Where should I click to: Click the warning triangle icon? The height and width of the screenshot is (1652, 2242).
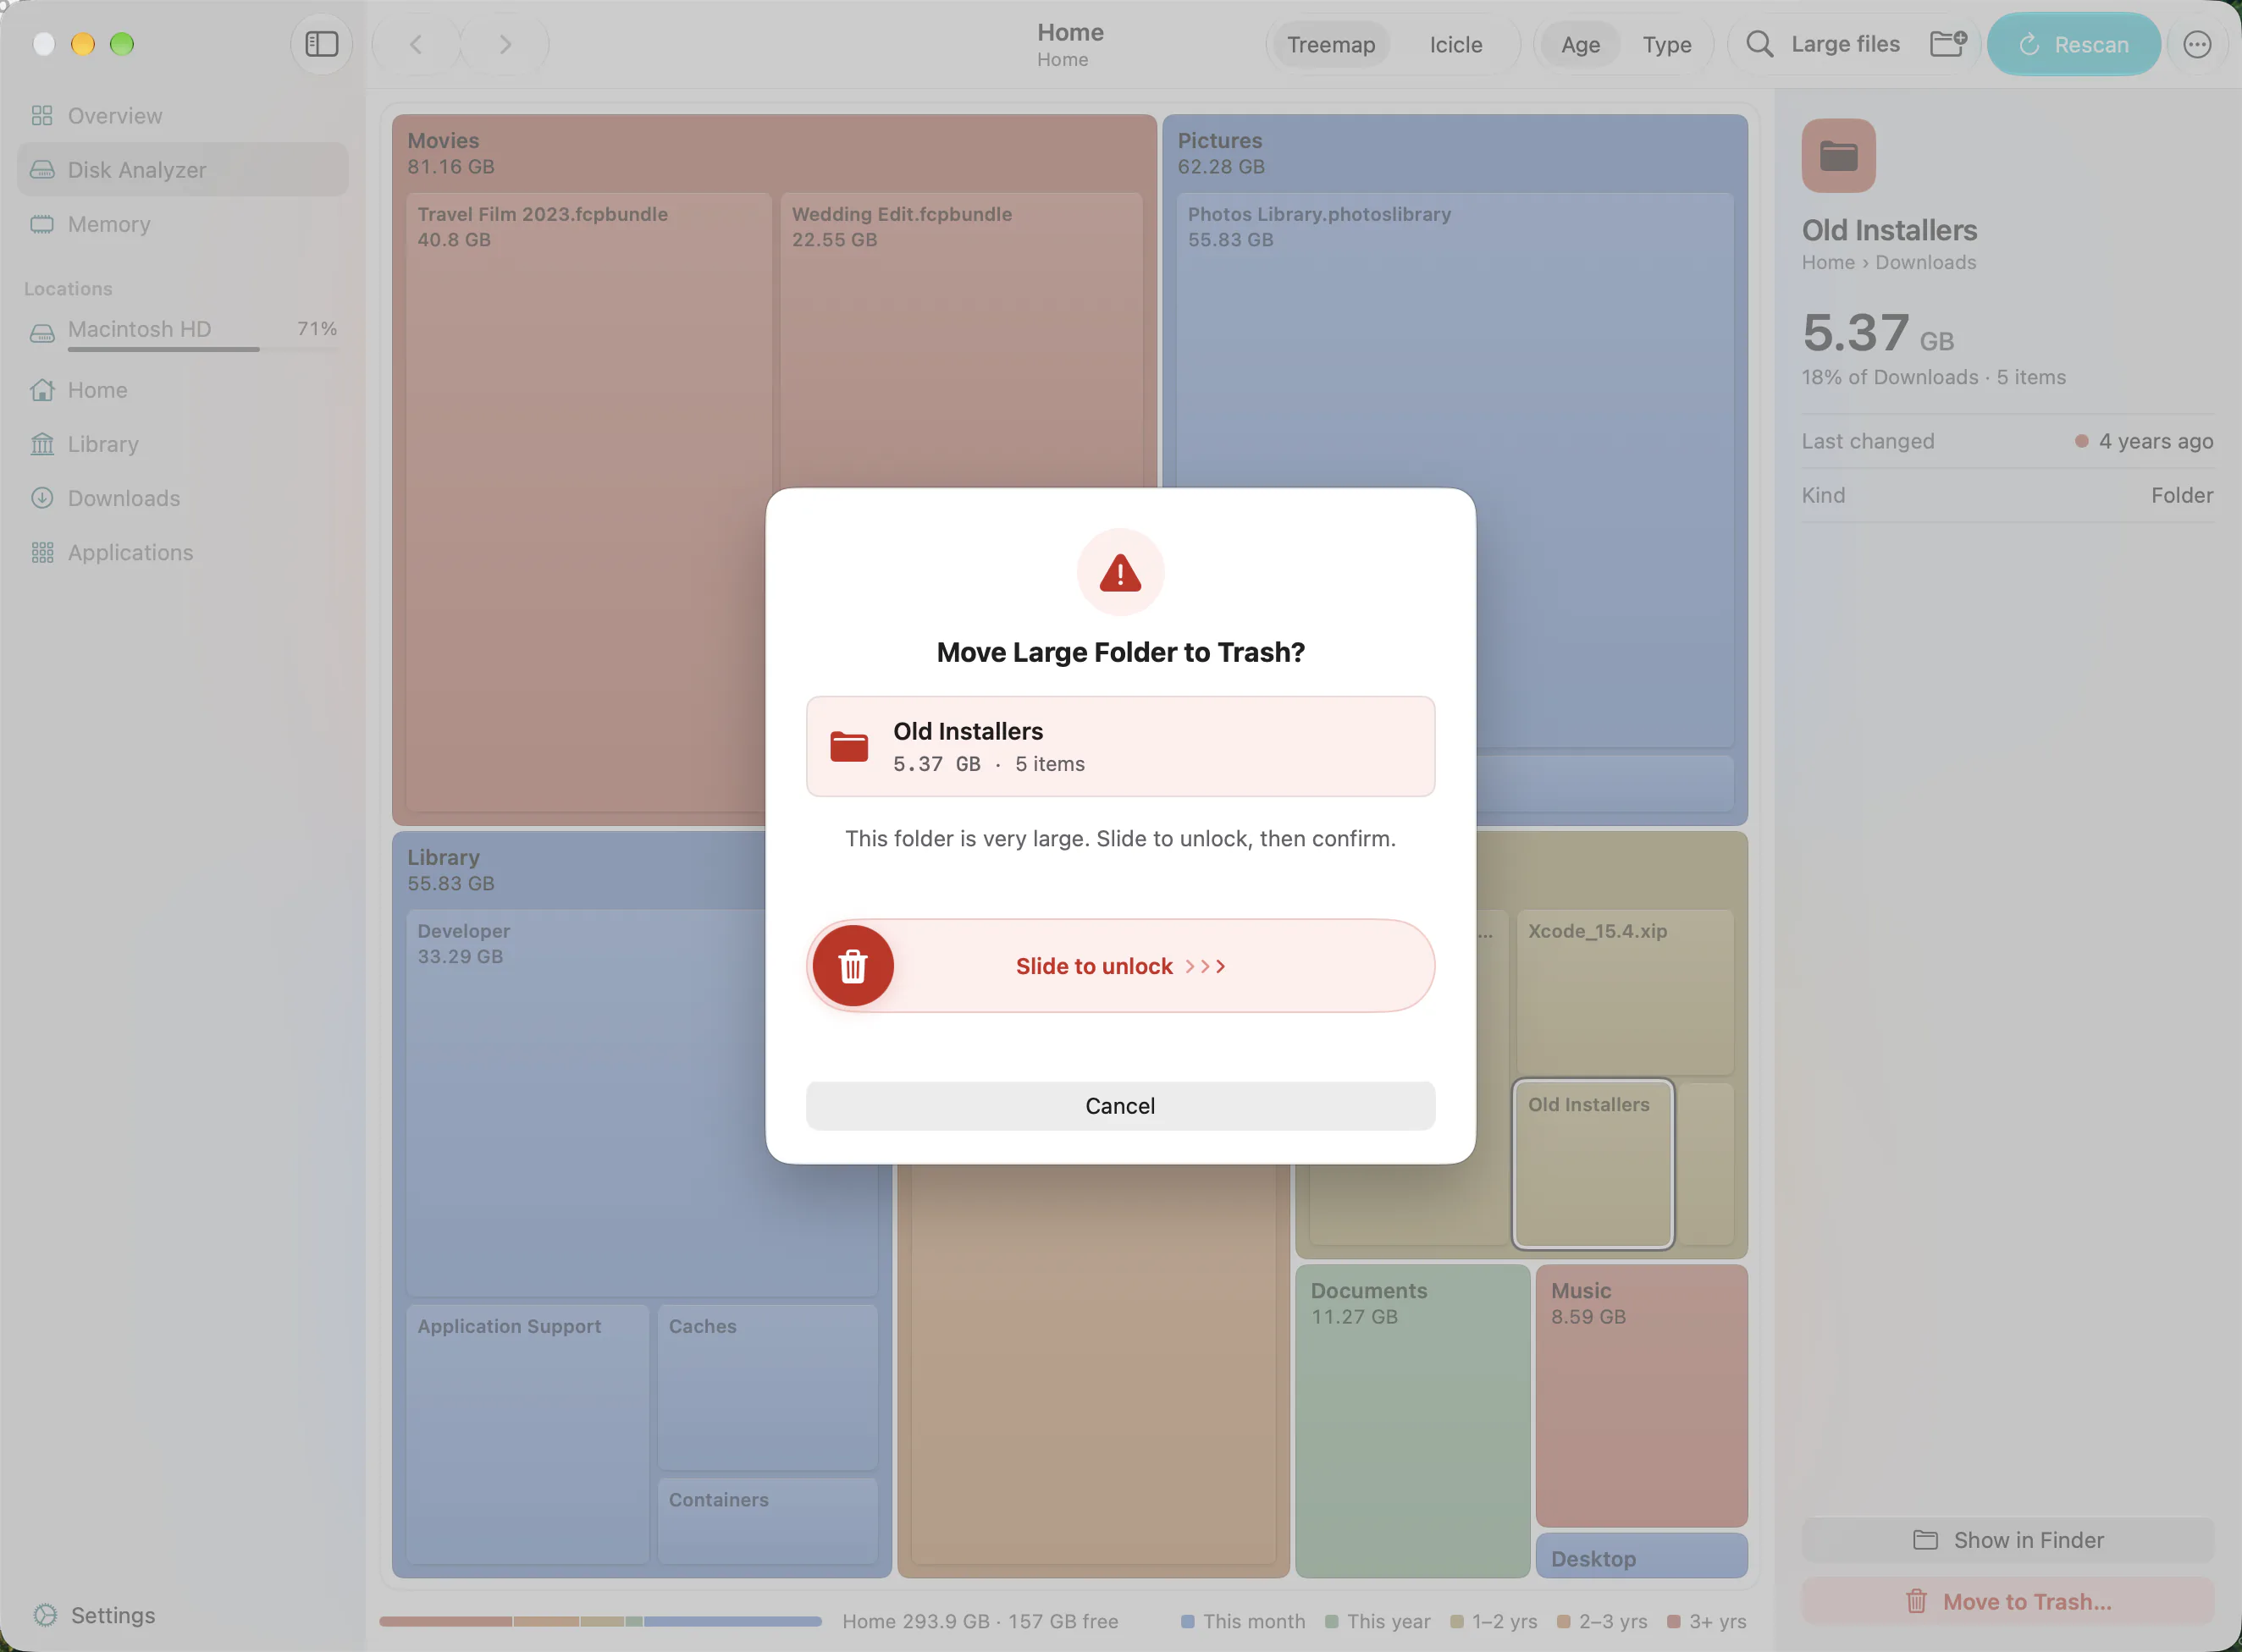pyautogui.click(x=1119, y=573)
